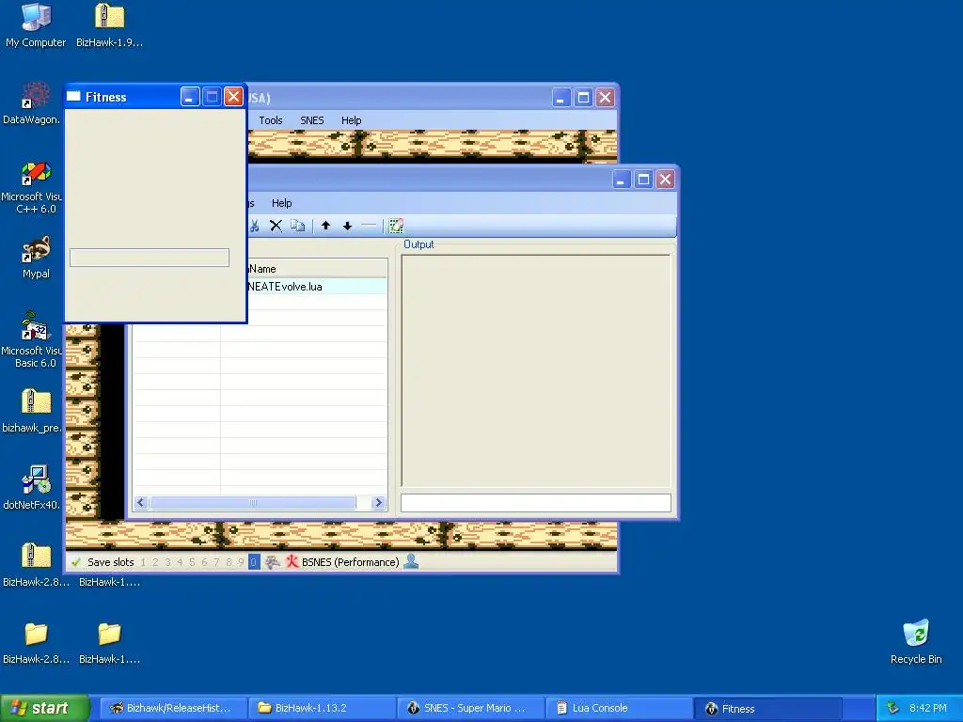Click right arrow of script list scrollbar

coord(378,502)
